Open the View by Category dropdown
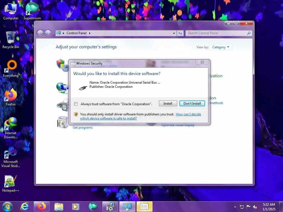The width and height of the screenshot is (283, 212). (x=221, y=47)
